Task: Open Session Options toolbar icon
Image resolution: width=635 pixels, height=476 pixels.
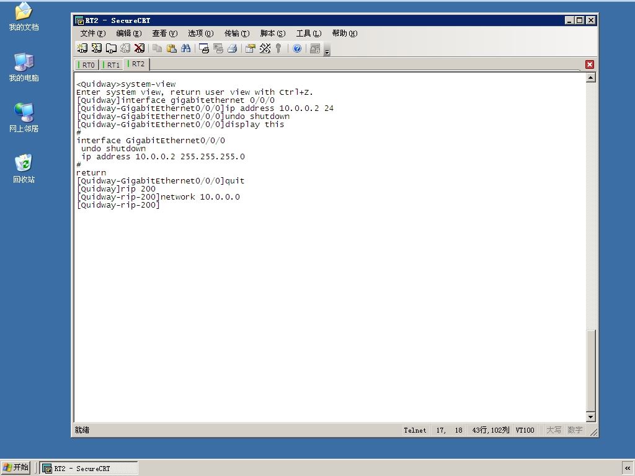Action: pos(251,48)
